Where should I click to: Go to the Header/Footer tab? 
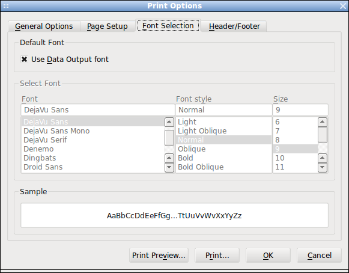point(234,26)
